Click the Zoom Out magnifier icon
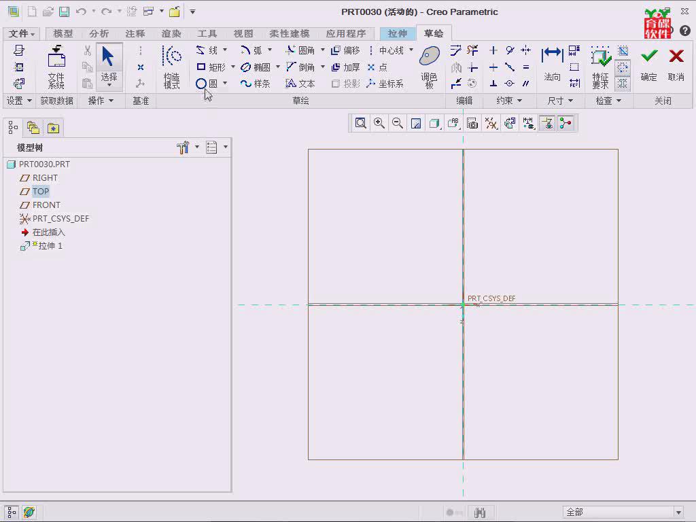696x522 pixels. 397,124
